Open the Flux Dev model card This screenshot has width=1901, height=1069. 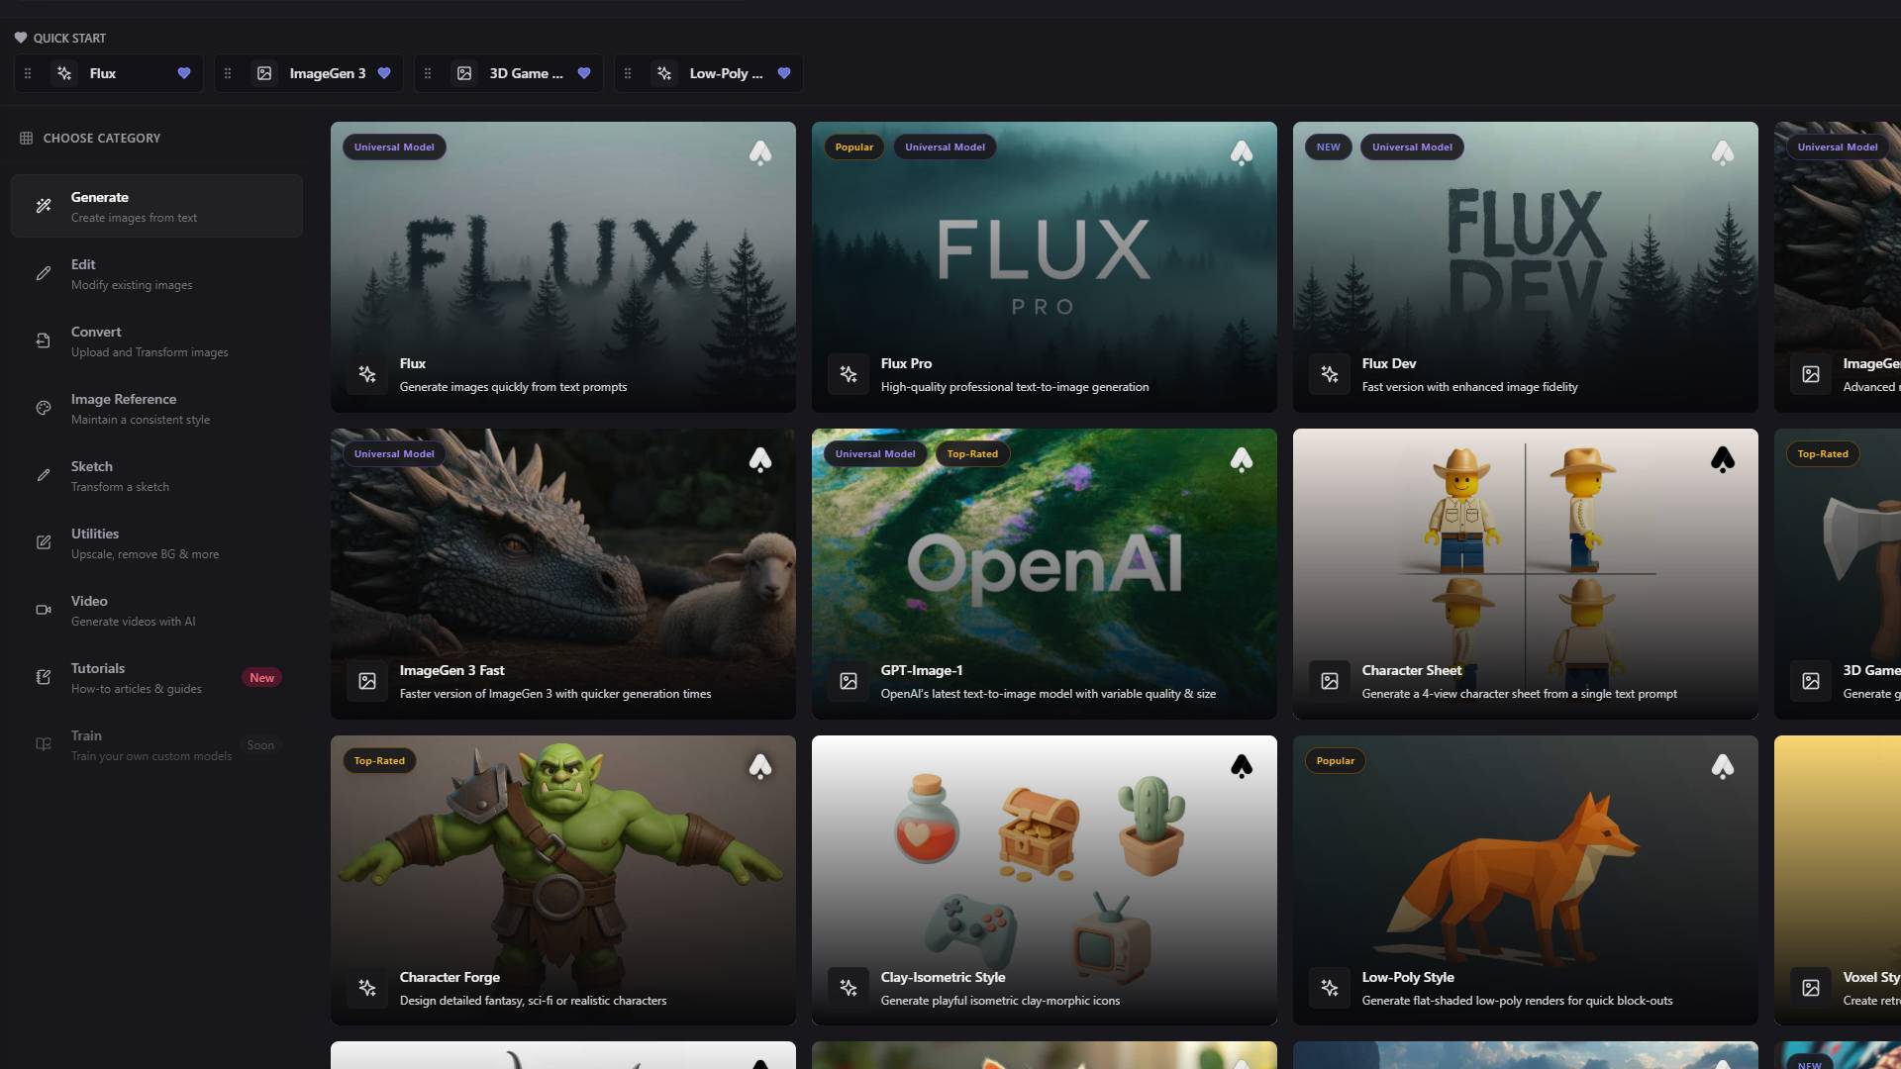(x=1526, y=267)
